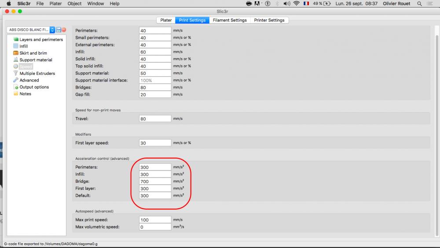This screenshot has width=440, height=248.
Task: Edit the Bridges speed field
Action: 155,87
